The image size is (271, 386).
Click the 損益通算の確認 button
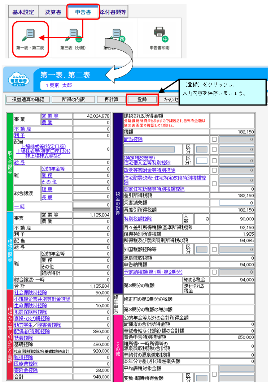28,99
